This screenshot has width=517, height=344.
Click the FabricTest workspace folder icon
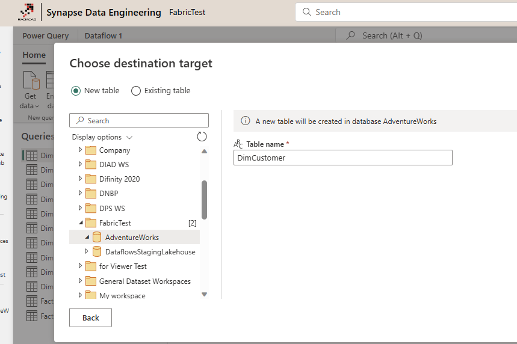(90, 223)
